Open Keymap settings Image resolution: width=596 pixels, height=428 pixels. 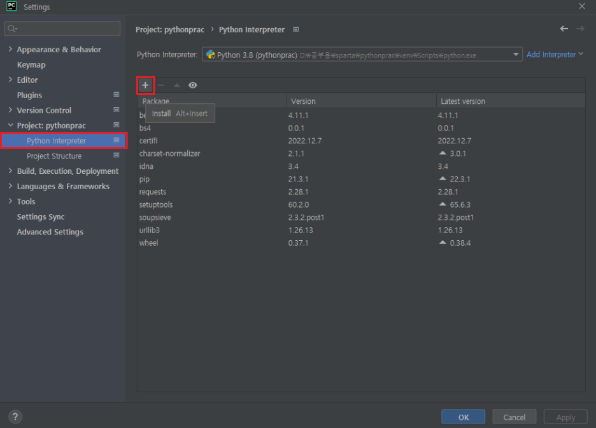point(31,64)
